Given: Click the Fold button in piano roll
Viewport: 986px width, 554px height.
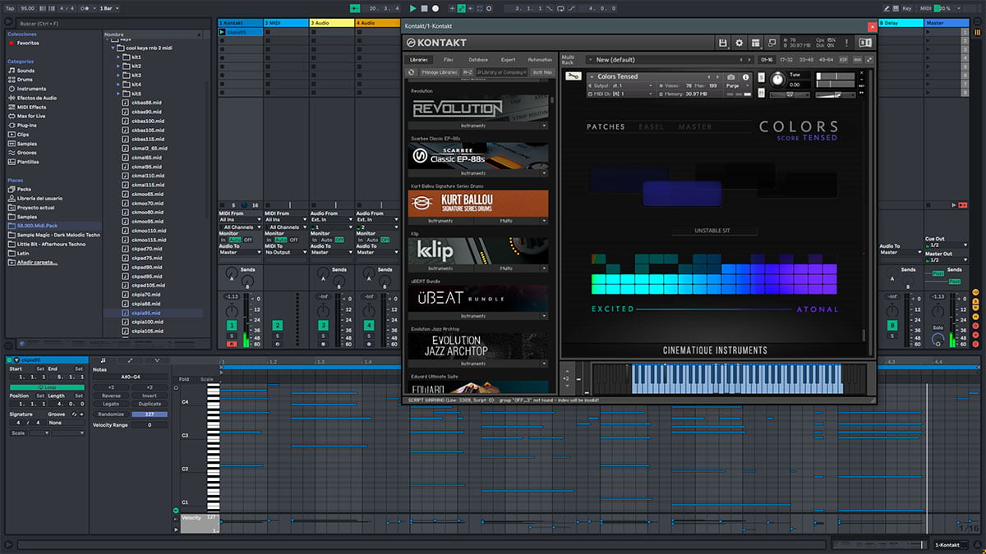Looking at the screenshot, I should pyautogui.click(x=183, y=379).
